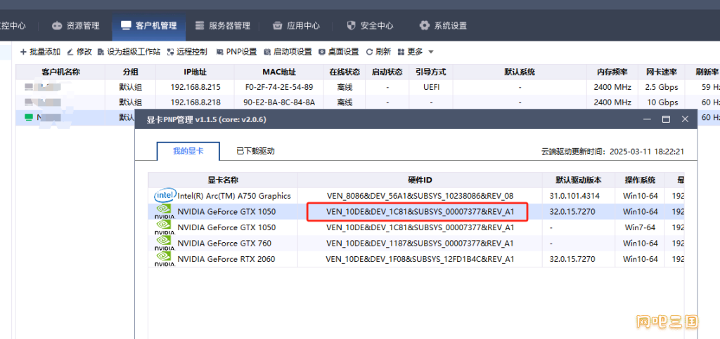Click NVIDIA icon of GTX 760 row

(165, 243)
